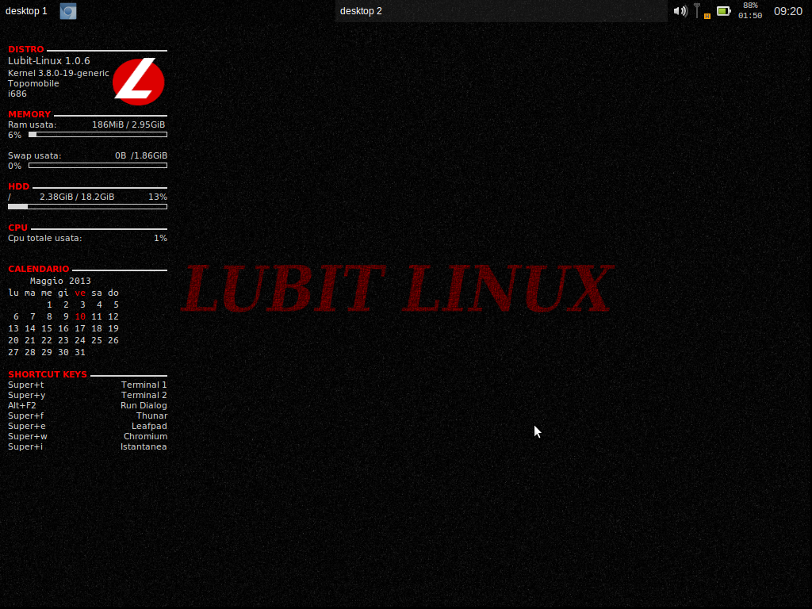Click the RAM usage progress bar
The width and height of the screenshot is (812, 609).
click(98, 135)
